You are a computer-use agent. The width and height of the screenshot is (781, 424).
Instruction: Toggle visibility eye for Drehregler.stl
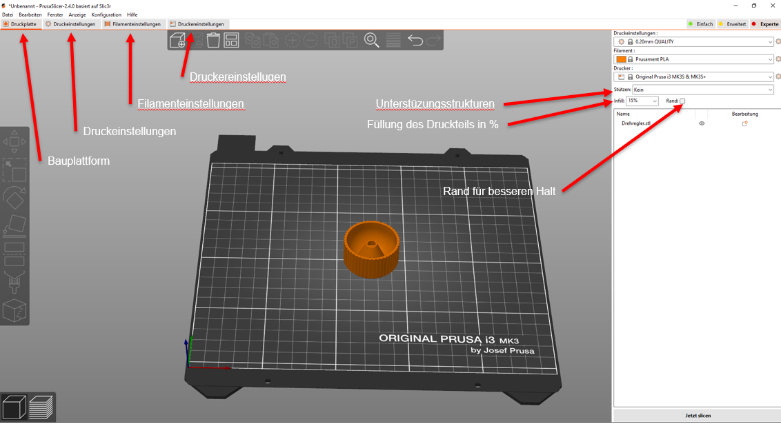pyautogui.click(x=702, y=123)
